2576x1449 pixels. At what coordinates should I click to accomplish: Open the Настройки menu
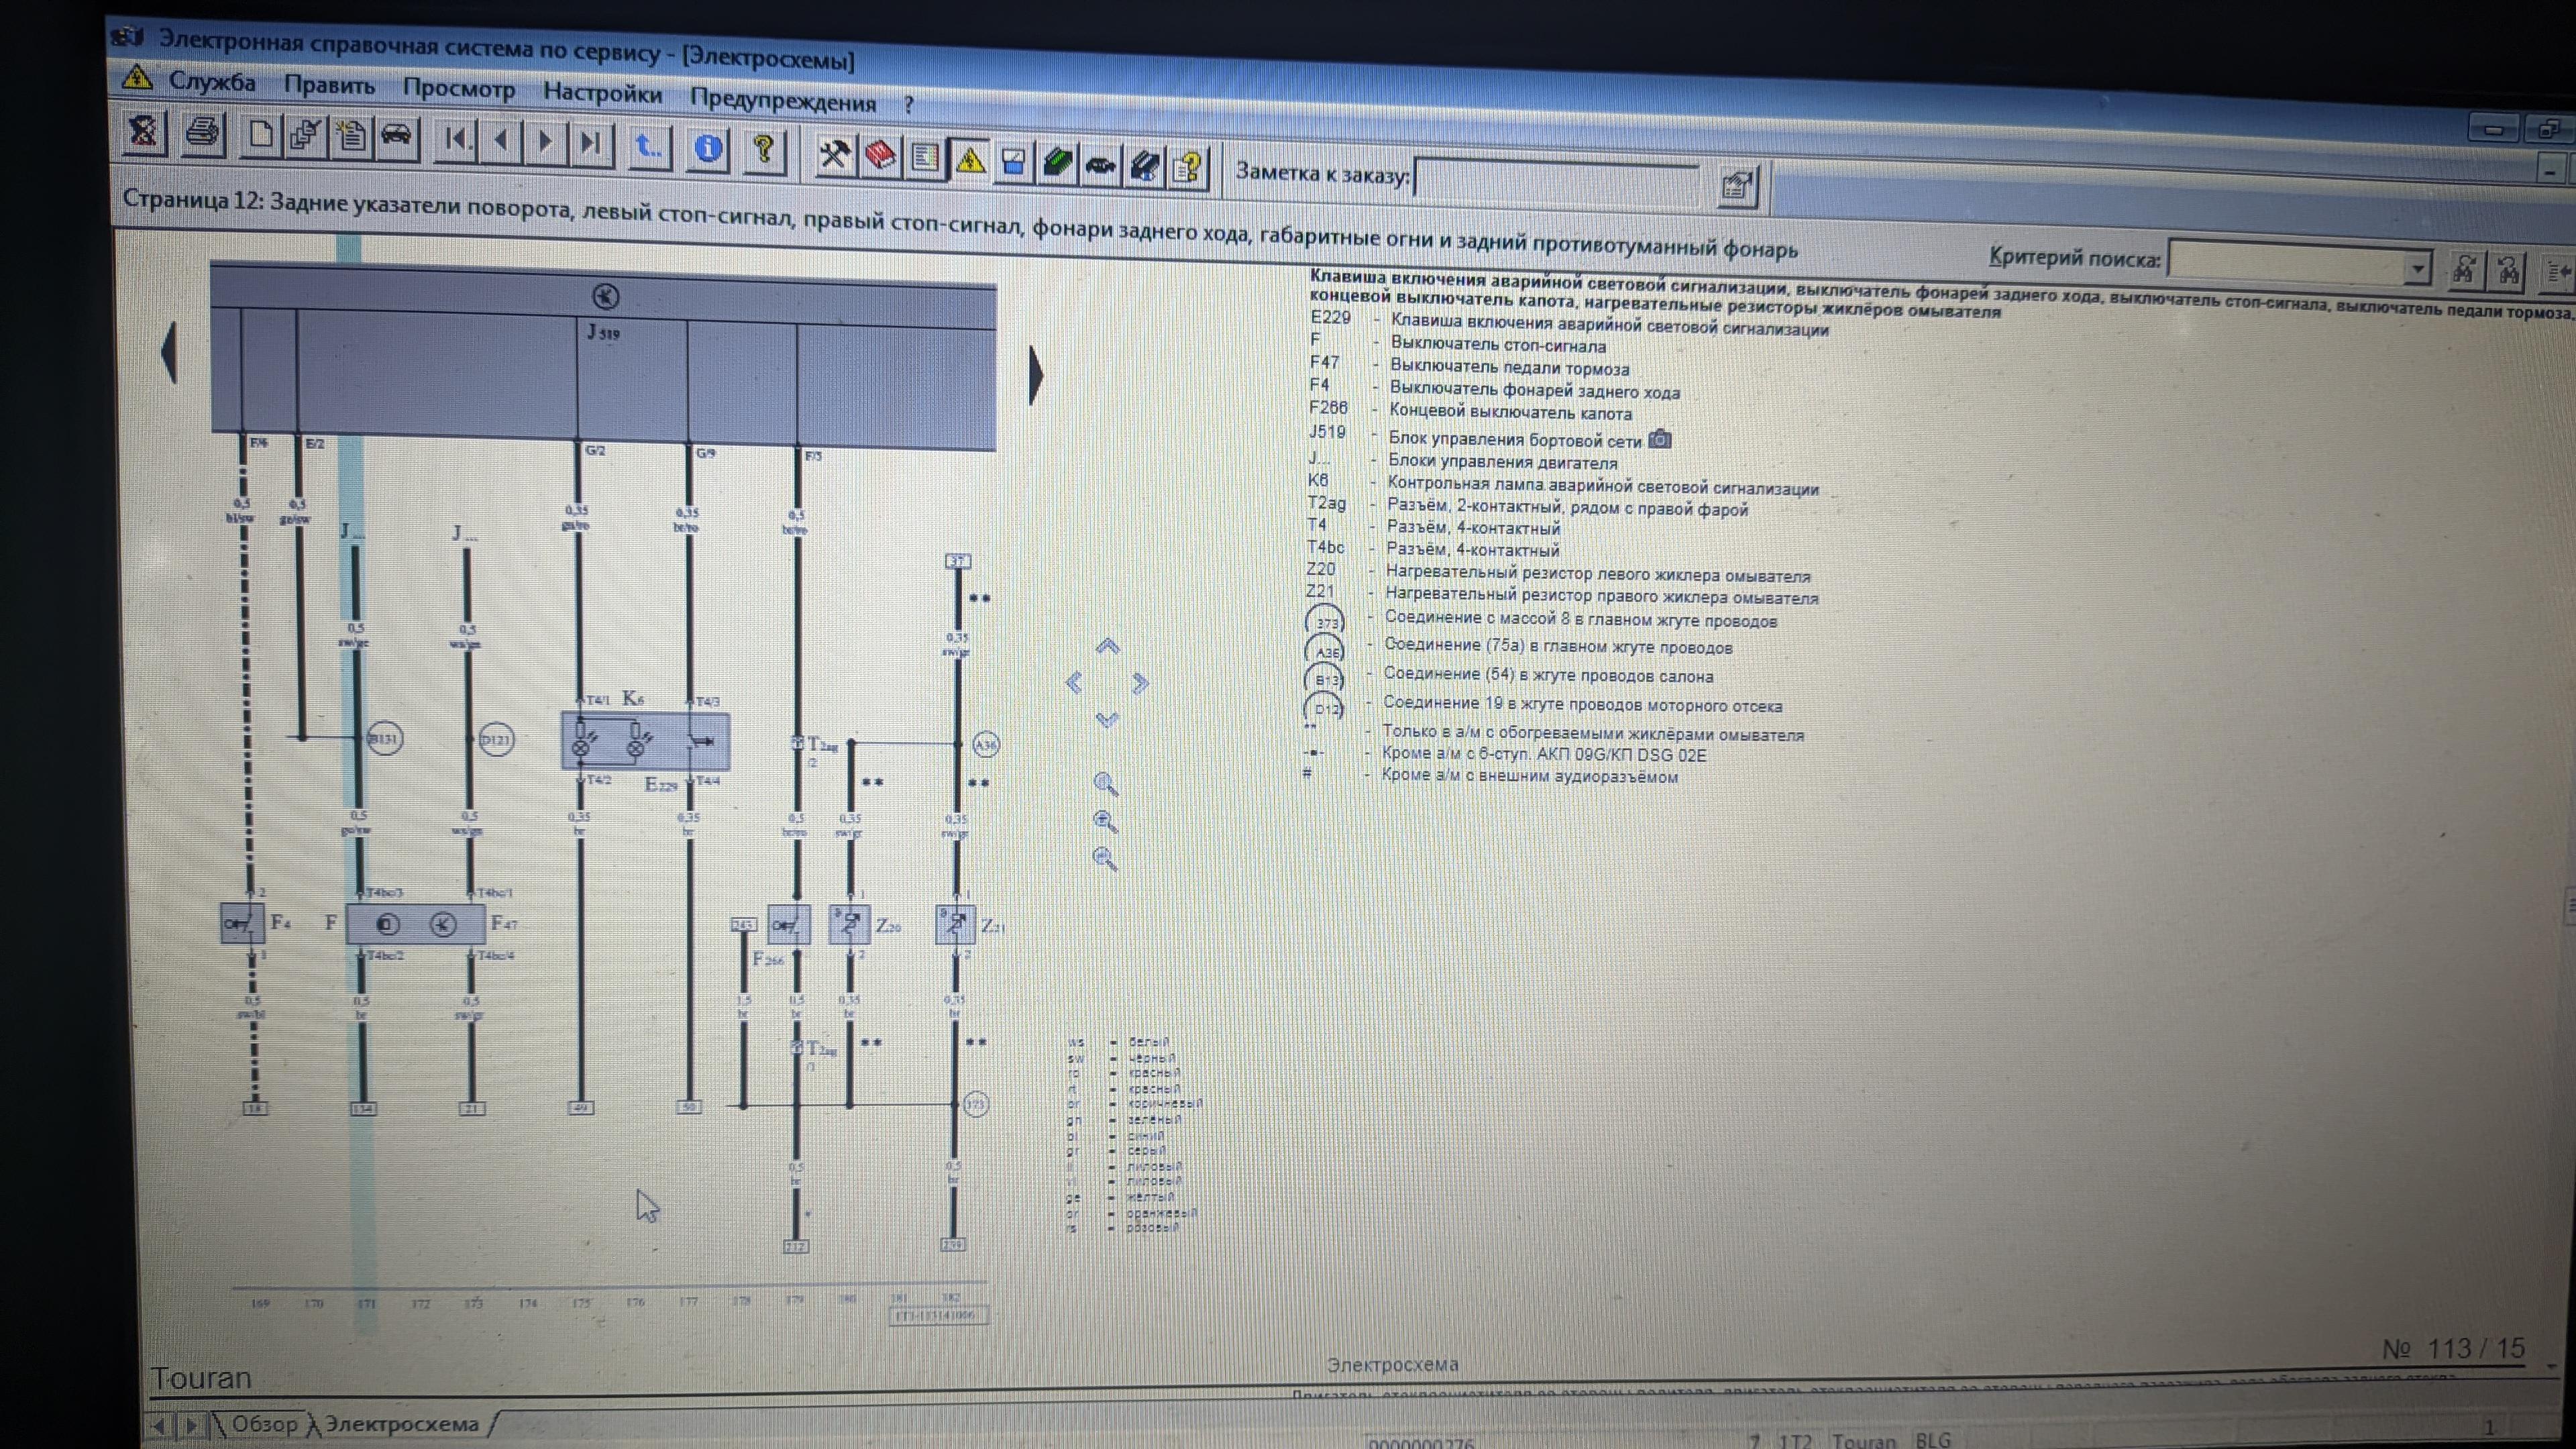(x=602, y=94)
